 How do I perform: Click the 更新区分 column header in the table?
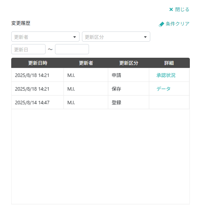pyautogui.click(x=129, y=63)
